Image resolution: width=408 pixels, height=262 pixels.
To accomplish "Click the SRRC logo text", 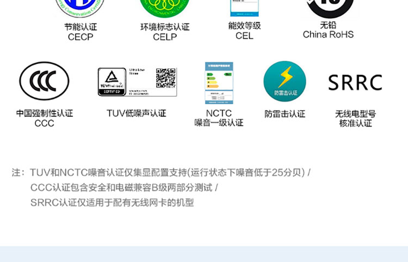I will pos(355,83).
